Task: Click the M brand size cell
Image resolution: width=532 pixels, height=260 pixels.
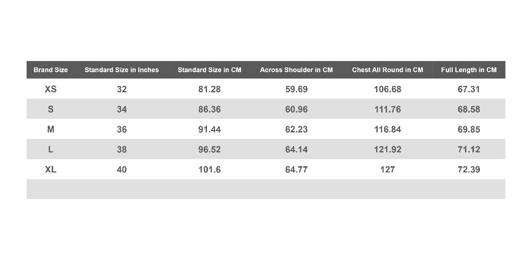Action: [x=51, y=129]
